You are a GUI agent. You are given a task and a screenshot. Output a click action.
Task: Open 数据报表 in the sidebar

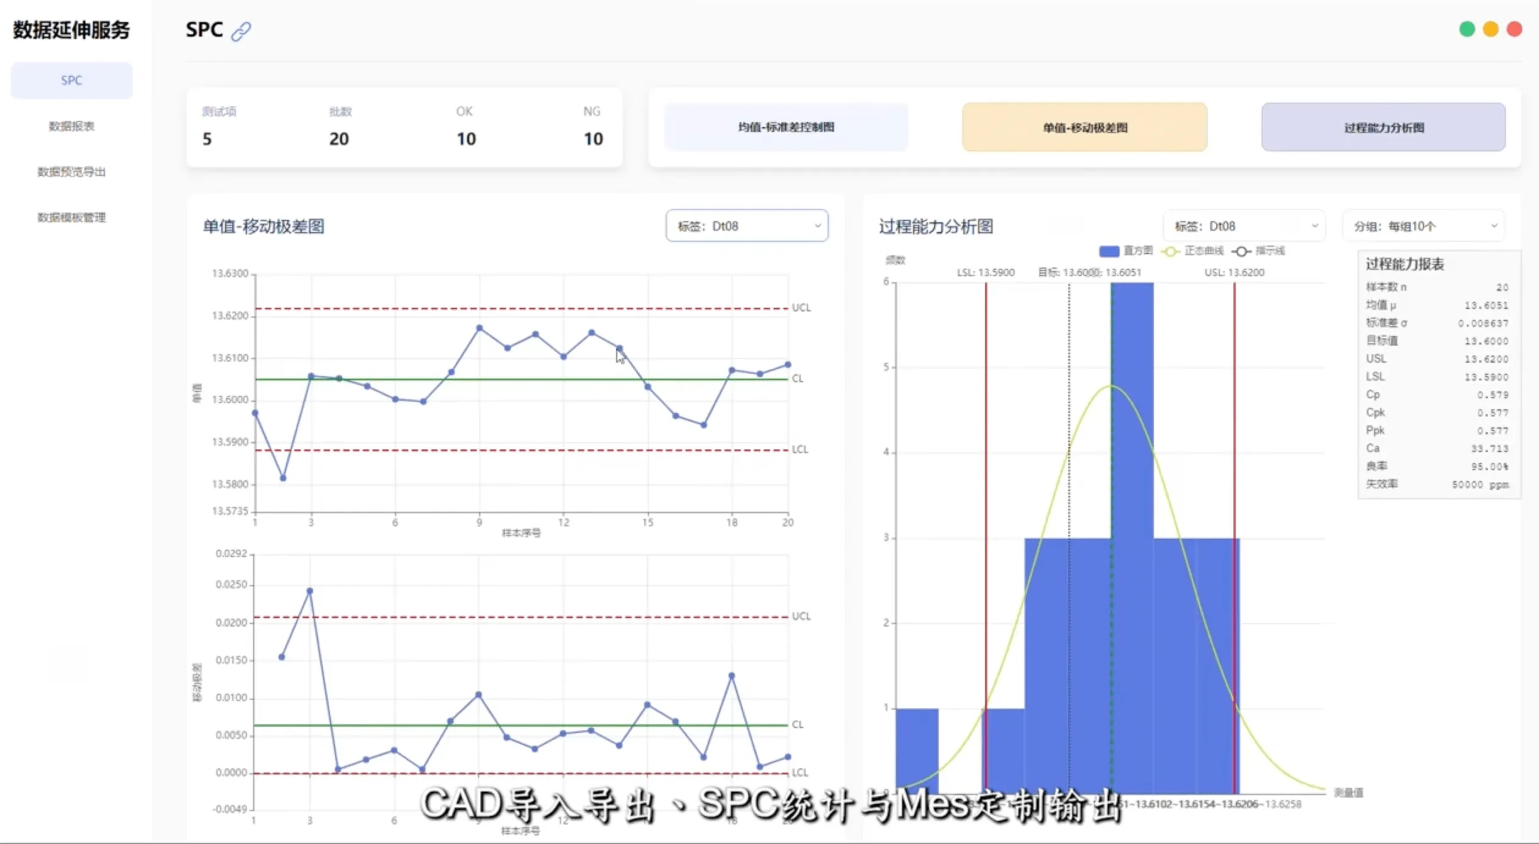[72, 126]
